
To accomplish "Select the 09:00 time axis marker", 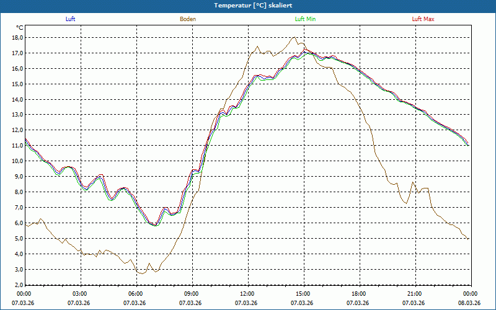I will click(x=191, y=294).
